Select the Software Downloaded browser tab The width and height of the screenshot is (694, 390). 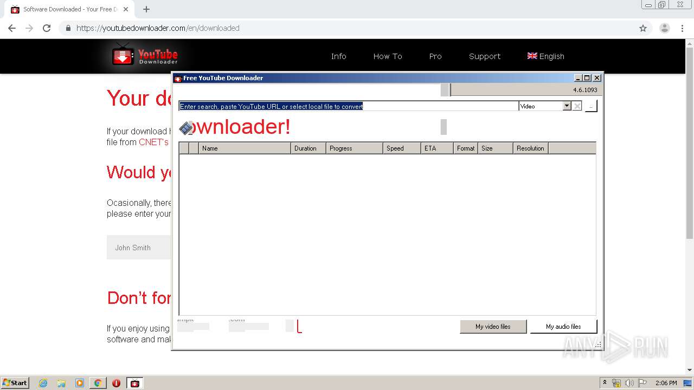tap(69, 9)
